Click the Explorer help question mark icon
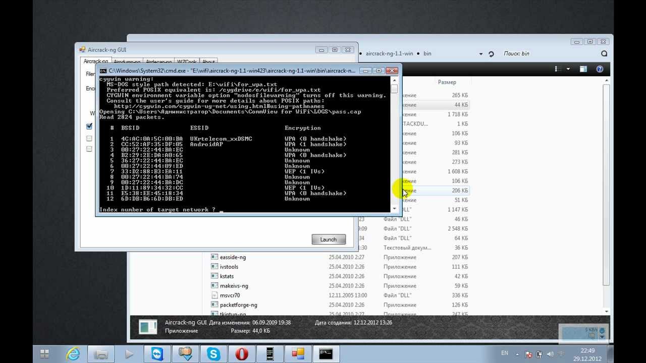Image resolution: width=646 pixels, height=363 pixels. [x=600, y=69]
